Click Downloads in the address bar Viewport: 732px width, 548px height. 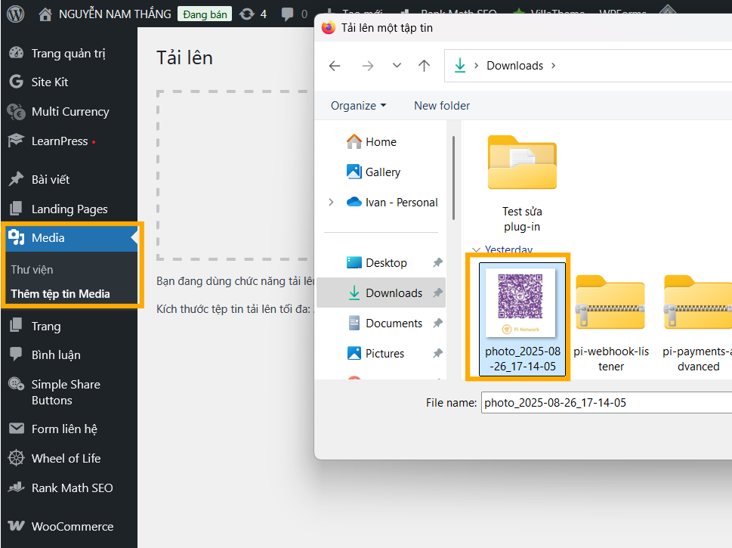[515, 66]
